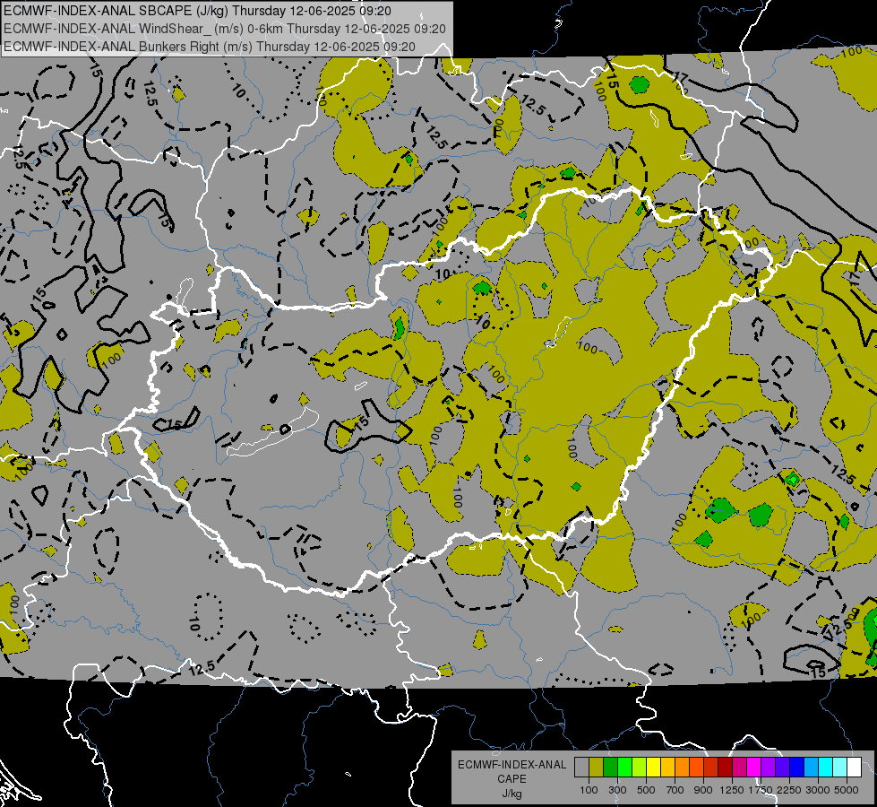Select the pure yellow legend swatch
The width and height of the screenshot is (877, 807).
point(653,767)
